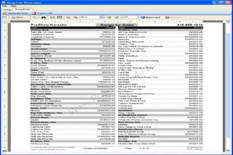Switch to the Songs tab

click(x=7, y=9)
